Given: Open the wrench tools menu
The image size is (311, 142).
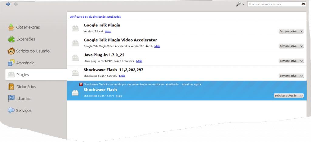Looking at the screenshot, I should click(x=240, y=4).
